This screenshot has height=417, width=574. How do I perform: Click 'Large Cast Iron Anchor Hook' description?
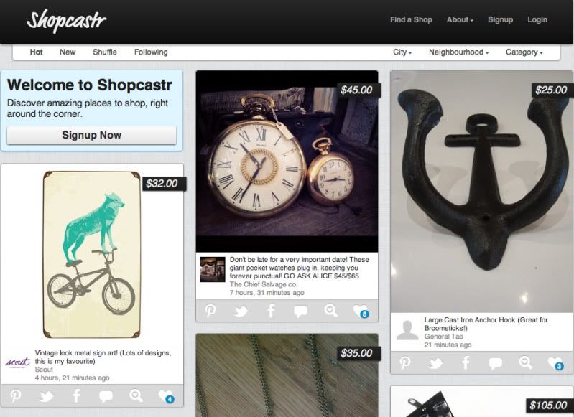486,324
